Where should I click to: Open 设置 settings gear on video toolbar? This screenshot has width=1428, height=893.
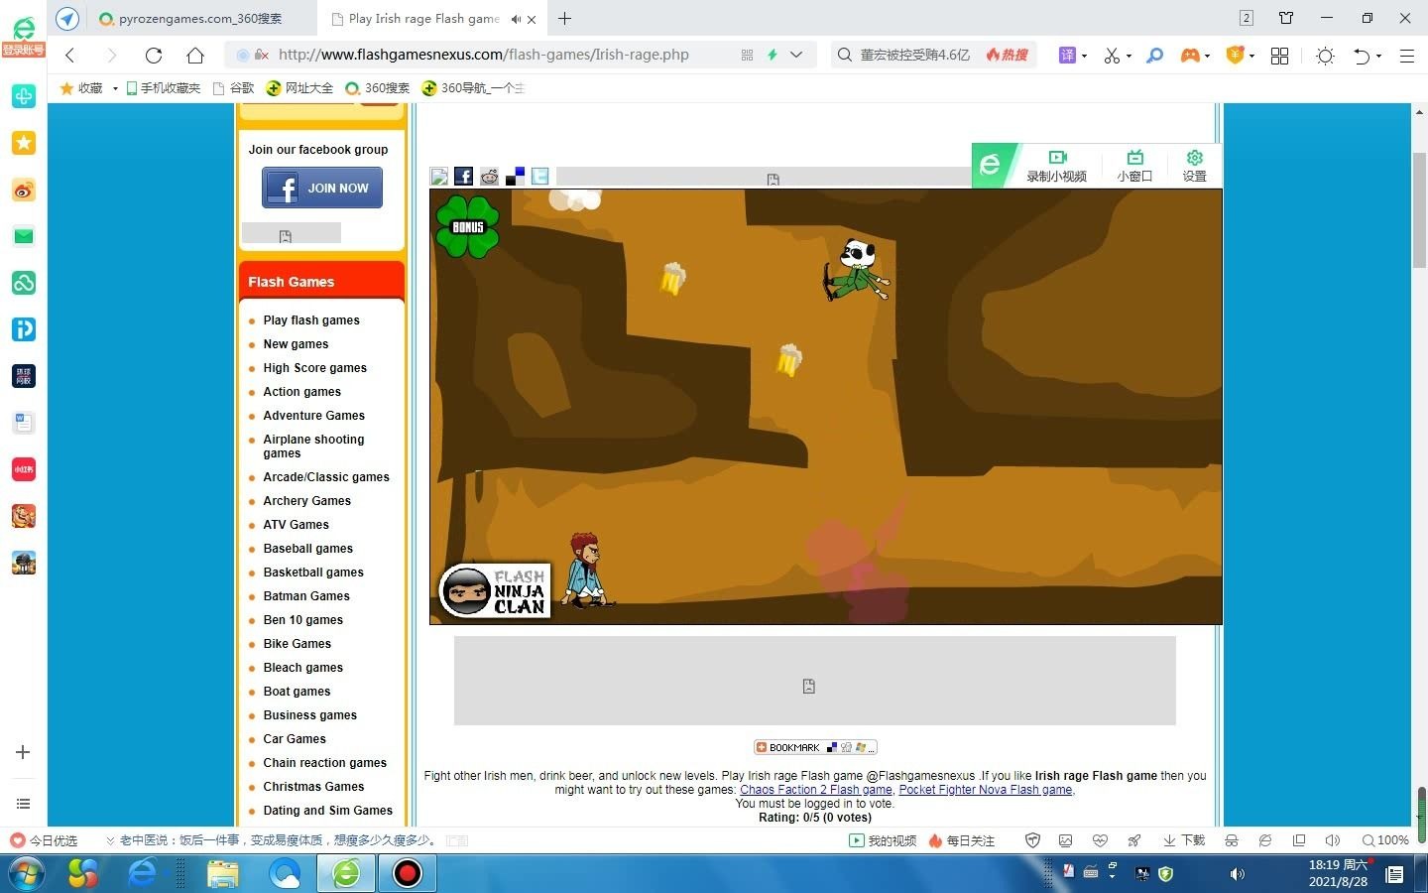click(1194, 166)
